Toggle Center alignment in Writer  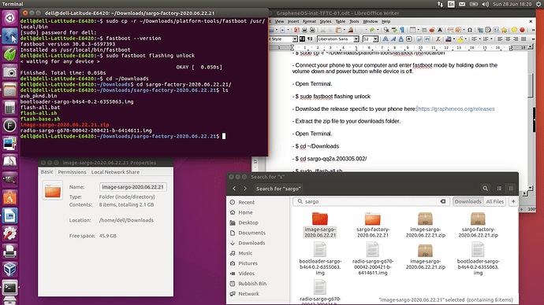point(508,39)
